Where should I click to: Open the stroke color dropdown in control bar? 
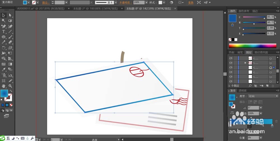click(38, 3)
